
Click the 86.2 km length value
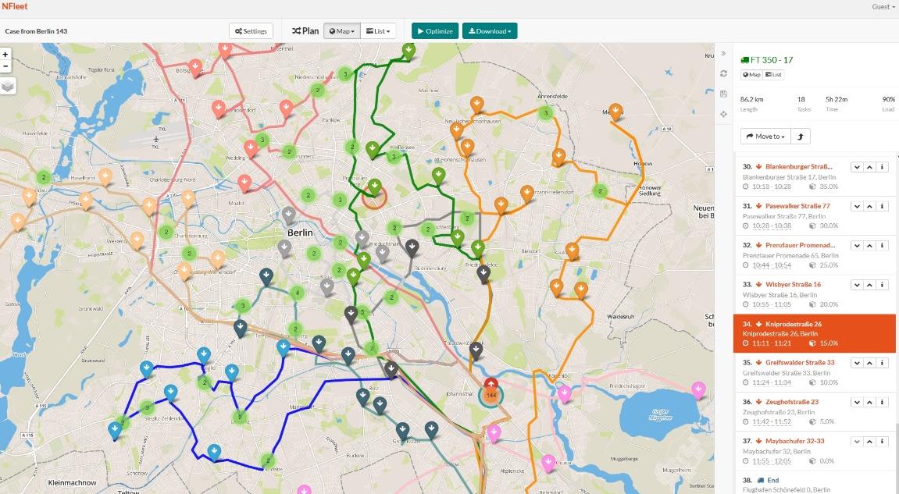coord(751,99)
